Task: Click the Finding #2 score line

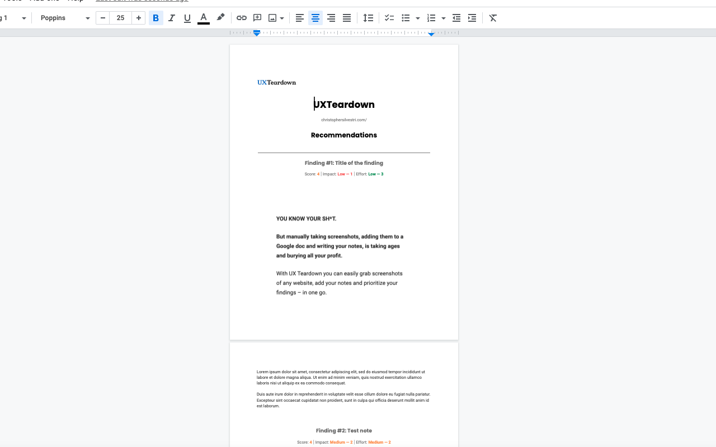Action: point(344,442)
